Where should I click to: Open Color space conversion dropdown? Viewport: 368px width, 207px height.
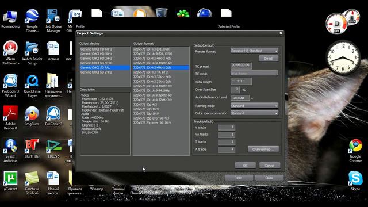coord(254,113)
